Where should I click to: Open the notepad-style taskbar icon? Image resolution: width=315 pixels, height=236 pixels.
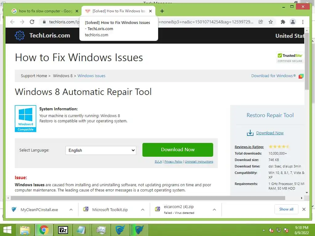point(82,230)
